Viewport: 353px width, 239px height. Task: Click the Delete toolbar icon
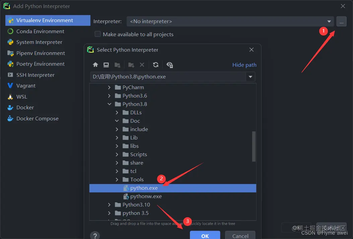coord(142,65)
